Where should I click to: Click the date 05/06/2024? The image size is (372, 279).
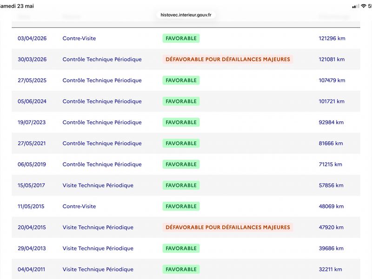[32, 101]
